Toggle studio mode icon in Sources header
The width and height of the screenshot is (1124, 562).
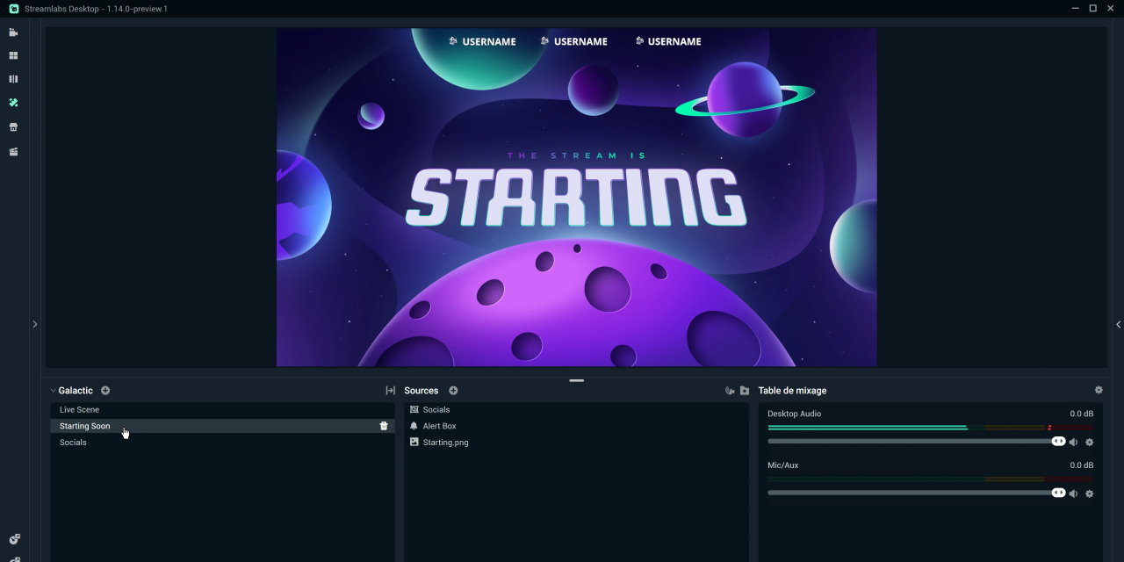tap(729, 391)
